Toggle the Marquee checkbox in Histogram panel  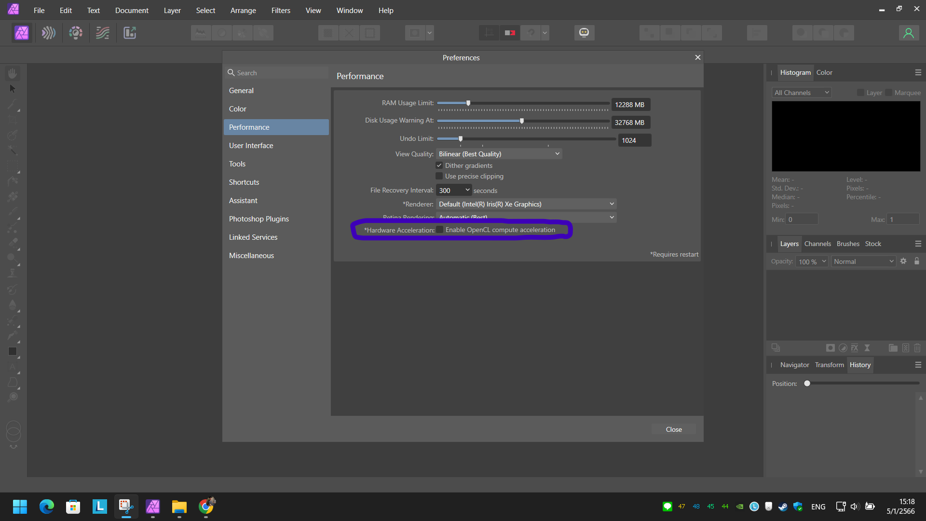tap(888, 93)
